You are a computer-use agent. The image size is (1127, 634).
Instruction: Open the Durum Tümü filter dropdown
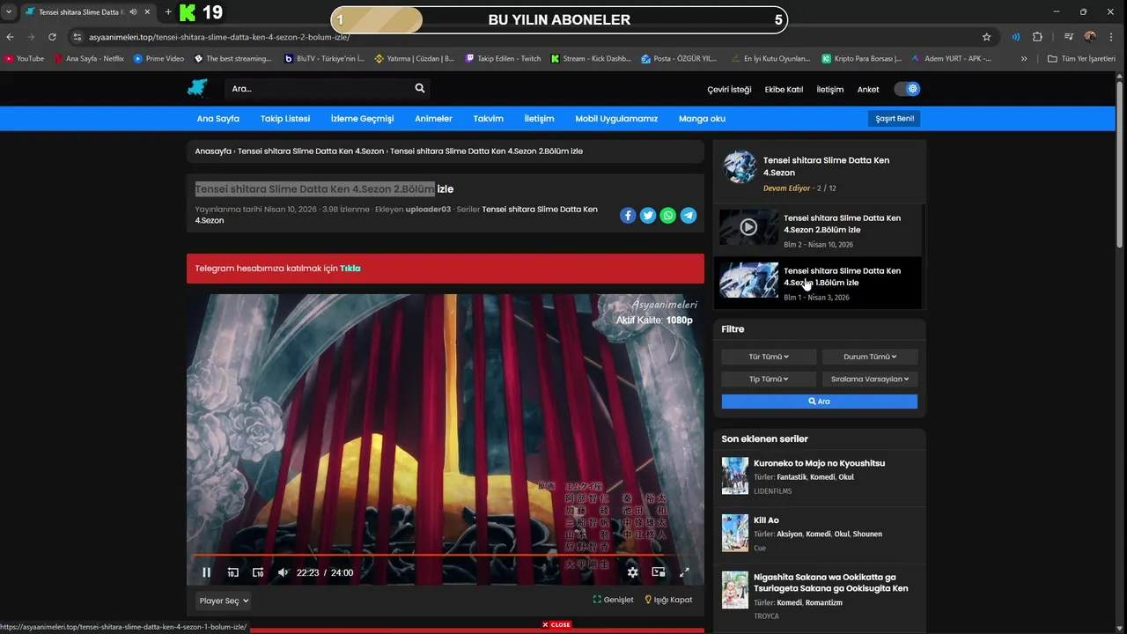pos(870,357)
